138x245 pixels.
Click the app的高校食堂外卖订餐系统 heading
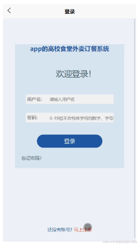70,49
